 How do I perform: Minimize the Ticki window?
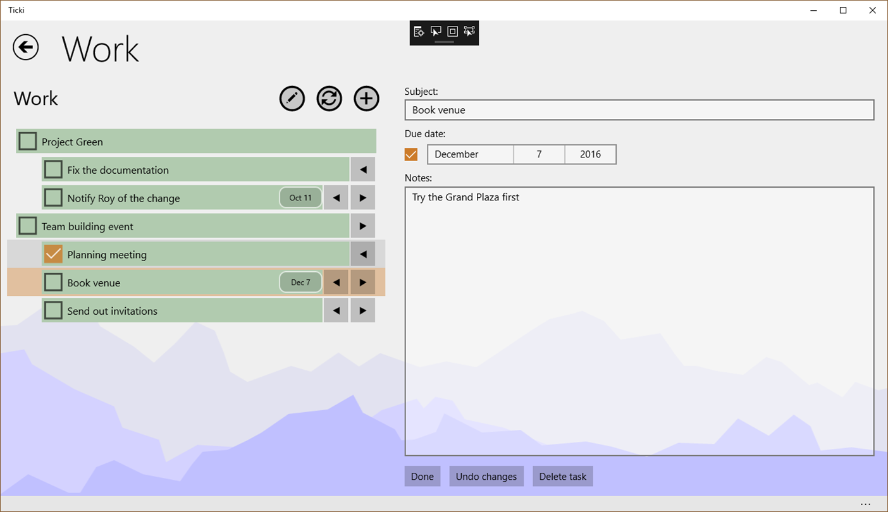(x=814, y=10)
